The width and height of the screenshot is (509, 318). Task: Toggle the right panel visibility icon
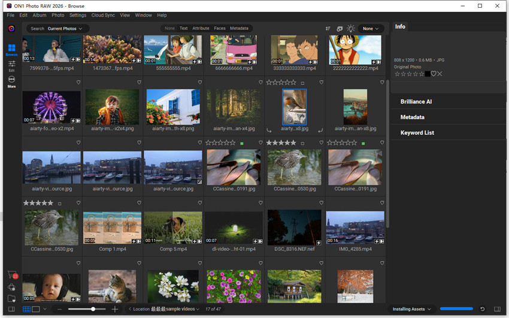(497, 309)
